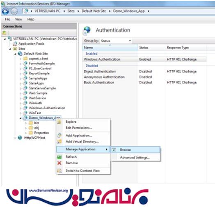Click the bin folder icon
Screen dimensions: 215x207
pos(30,123)
